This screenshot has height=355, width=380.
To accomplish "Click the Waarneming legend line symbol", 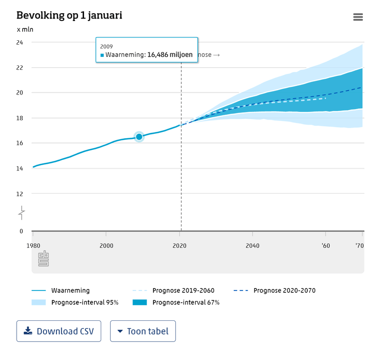I will pos(38,290).
